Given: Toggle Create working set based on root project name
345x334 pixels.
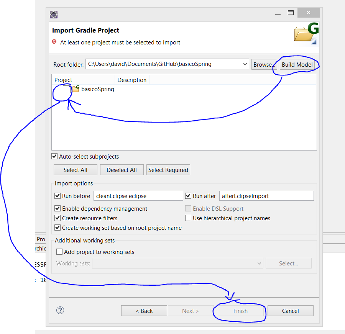Looking at the screenshot, I should [58, 228].
